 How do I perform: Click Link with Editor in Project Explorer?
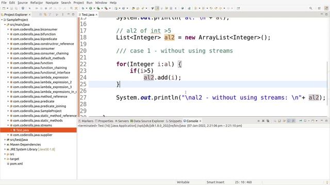coord(45,14)
